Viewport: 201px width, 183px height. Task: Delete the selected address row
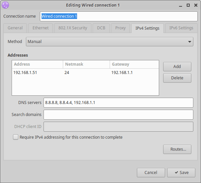tap(177, 78)
